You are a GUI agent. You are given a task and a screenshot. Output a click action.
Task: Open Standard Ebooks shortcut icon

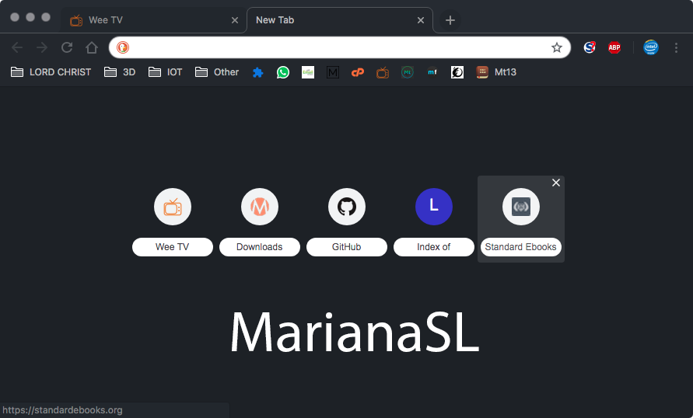(x=520, y=207)
